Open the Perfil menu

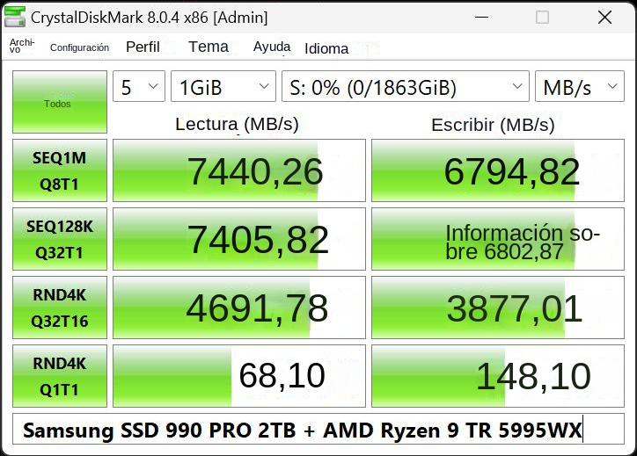(x=143, y=47)
